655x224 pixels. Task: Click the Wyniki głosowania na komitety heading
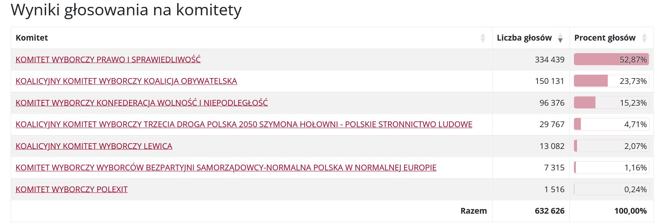click(126, 10)
